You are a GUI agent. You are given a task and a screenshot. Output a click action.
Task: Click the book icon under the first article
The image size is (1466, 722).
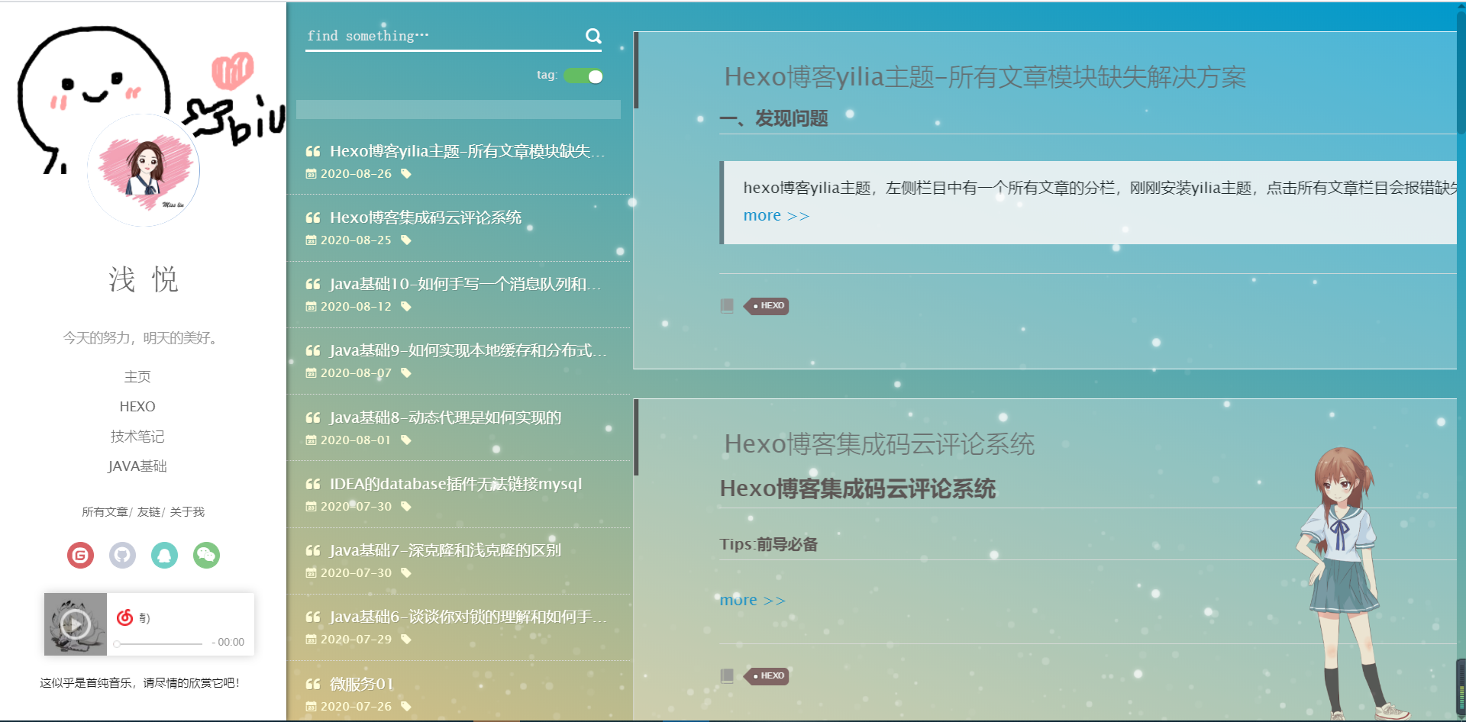(726, 305)
